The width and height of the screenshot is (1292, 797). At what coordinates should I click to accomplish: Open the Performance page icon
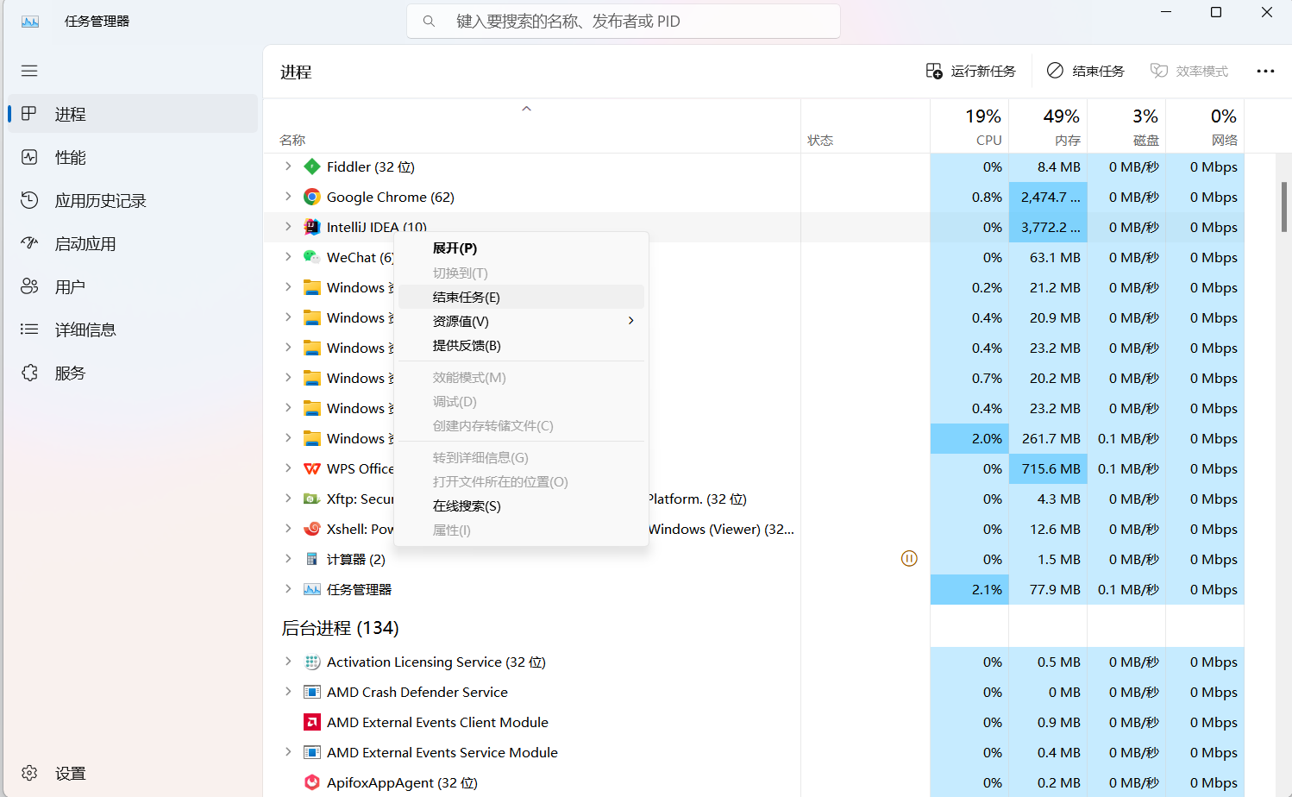click(29, 157)
